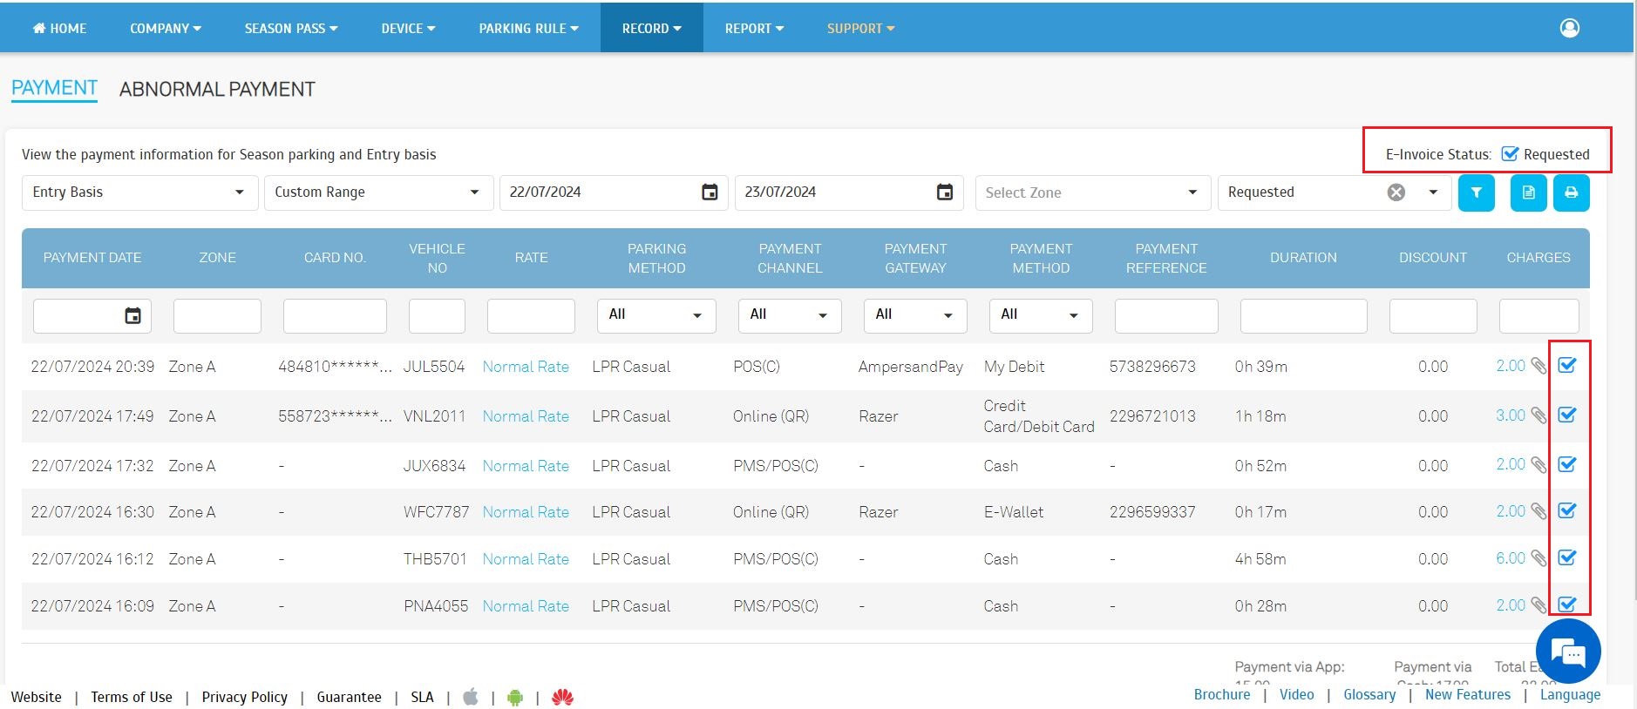Image resolution: width=1637 pixels, height=709 pixels.
Task: Open the Company menu
Action: click(x=166, y=28)
